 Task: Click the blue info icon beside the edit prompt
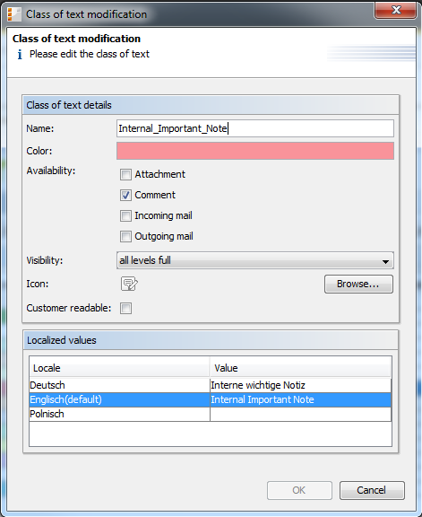click(20, 55)
